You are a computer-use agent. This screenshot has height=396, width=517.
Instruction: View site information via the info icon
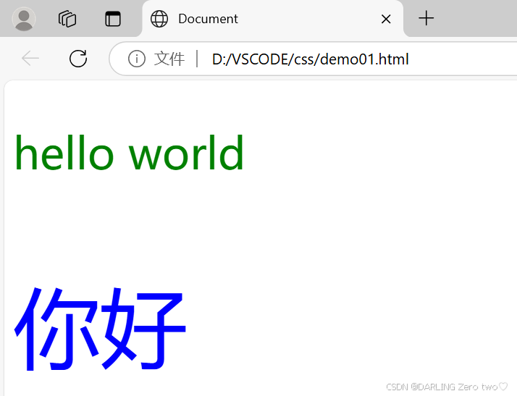click(x=137, y=59)
